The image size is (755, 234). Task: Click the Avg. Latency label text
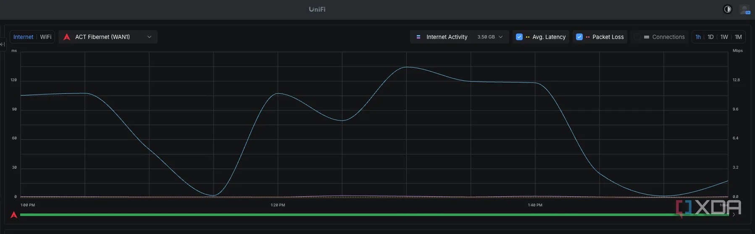point(549,37)
